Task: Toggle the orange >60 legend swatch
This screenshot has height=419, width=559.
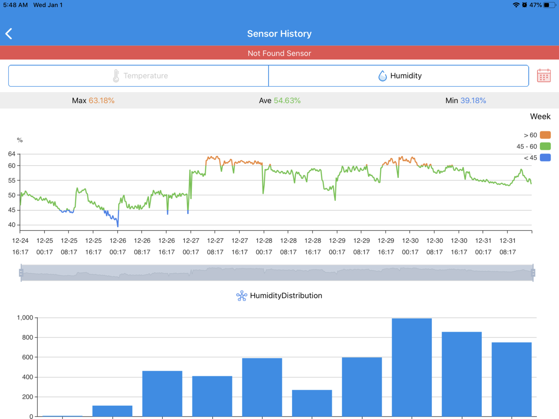Action: [x=545, y=135]
